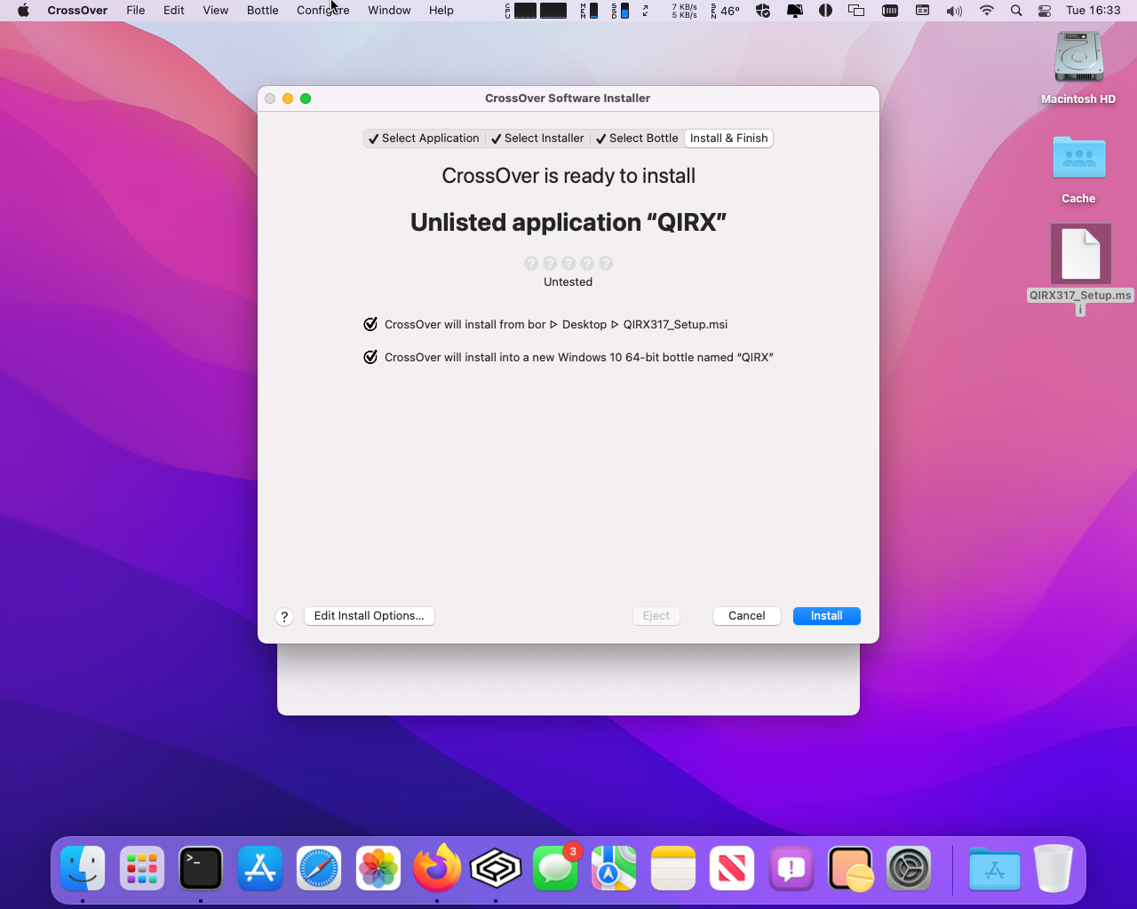Click network speed KB/s indicator
This screenshot has height=909, width=1137.
(x=684, y=11)
